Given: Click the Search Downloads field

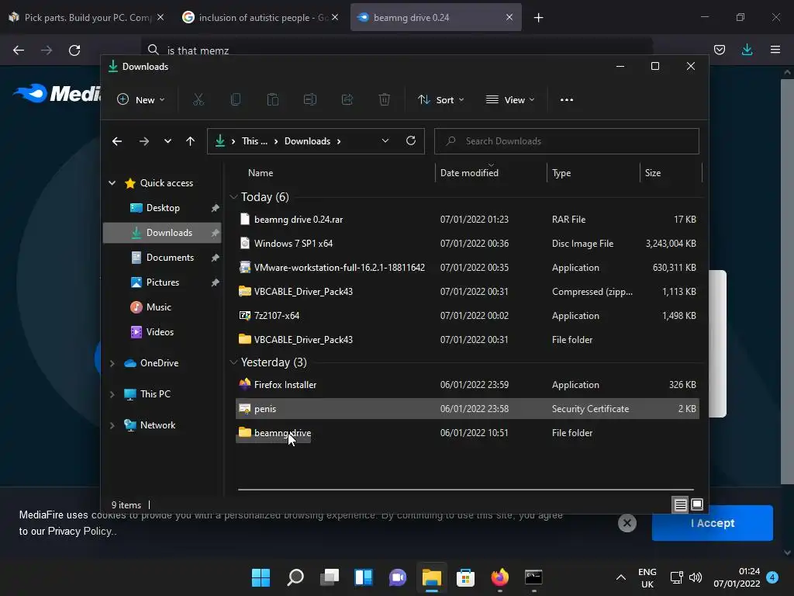Looking at the screenshot, I should click(567, 141).
